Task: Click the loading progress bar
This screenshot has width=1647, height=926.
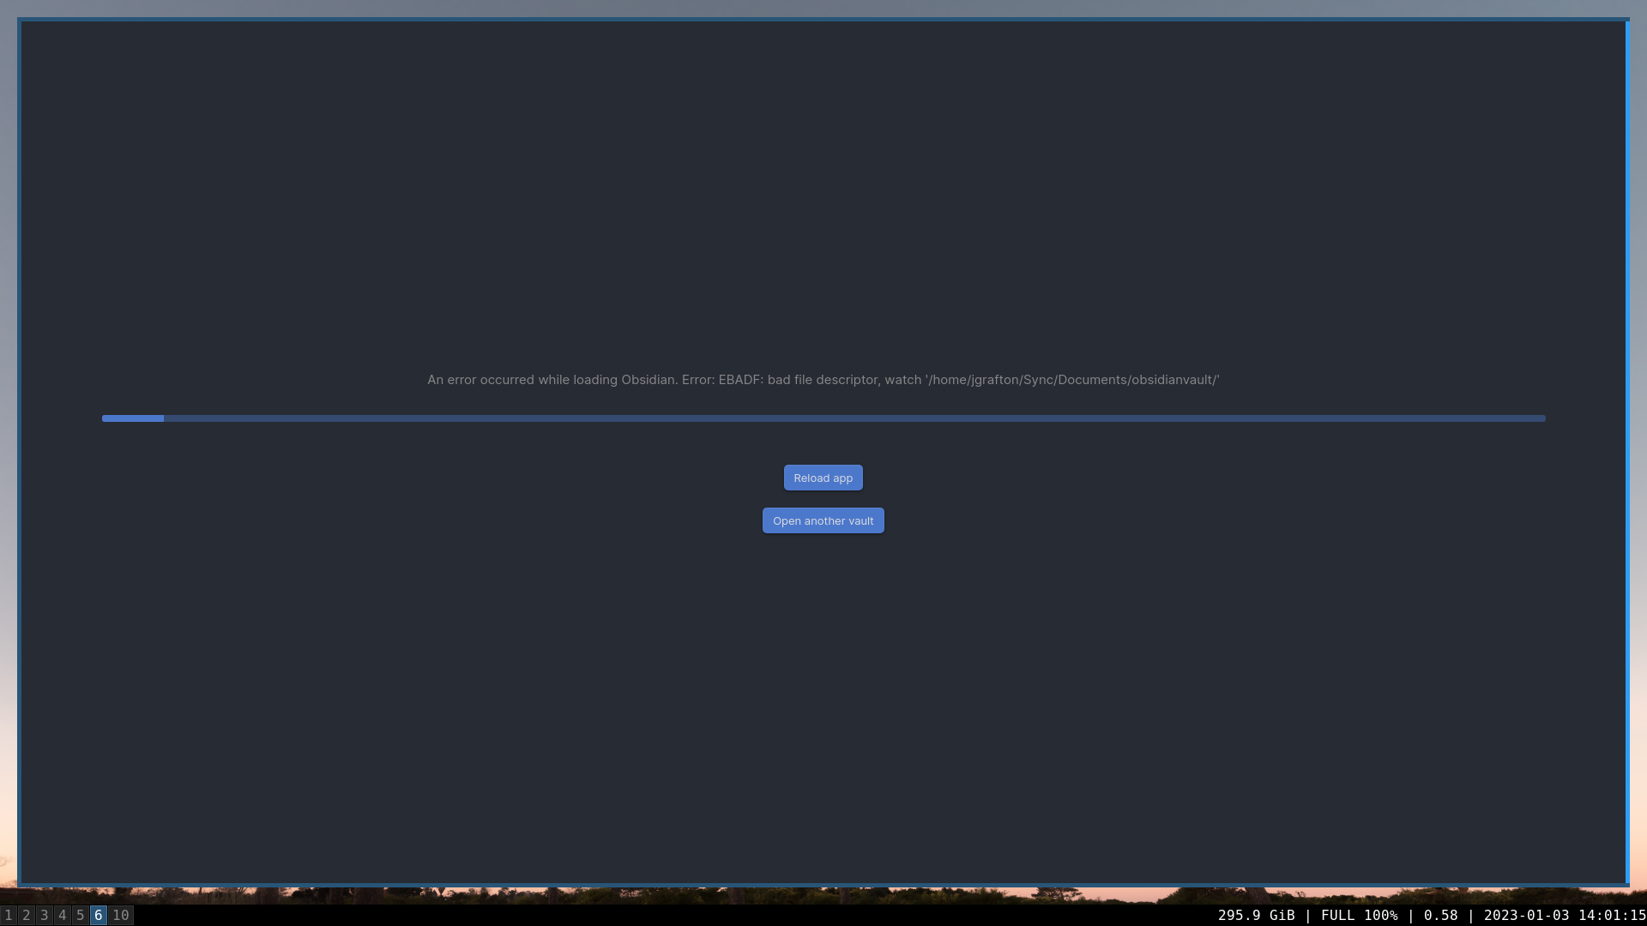Action: pyautogui.click(x=823, y=418)
